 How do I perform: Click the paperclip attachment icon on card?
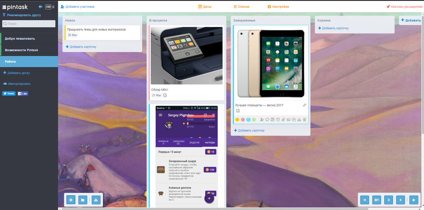pyautogui.click(x=283, y=120)
